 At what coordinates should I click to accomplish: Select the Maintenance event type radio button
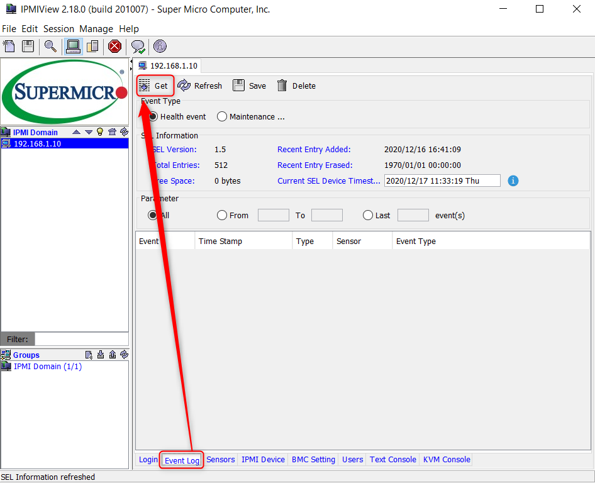click(221, 116)
